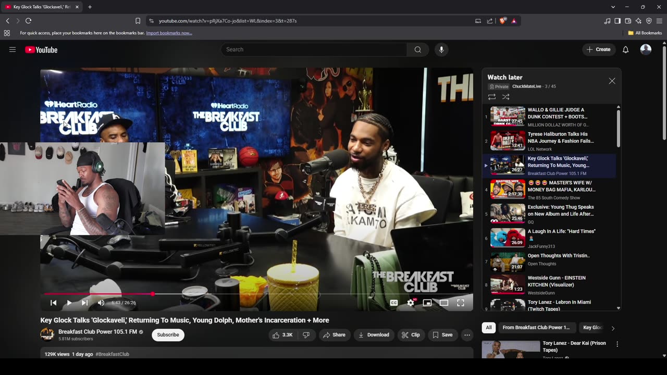Open the Leo AI sparkle icon
The image size is (667, 375).
click(638, 21)
